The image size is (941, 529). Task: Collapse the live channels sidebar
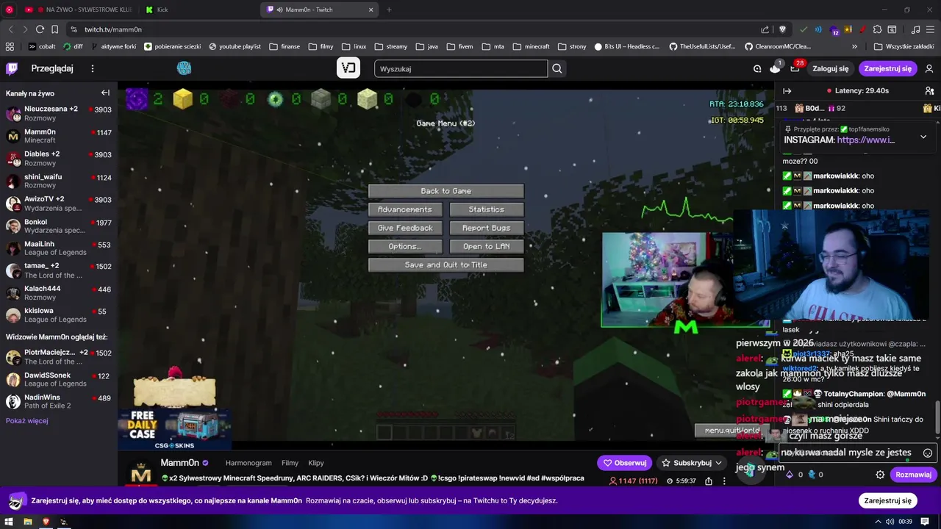point(105,93)
